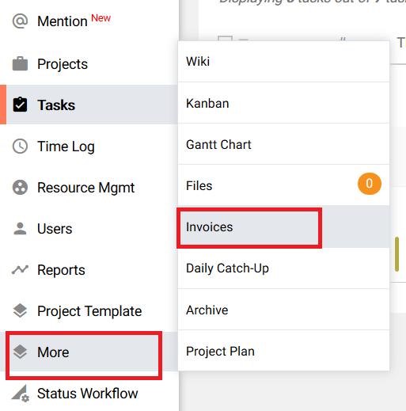Click the orange Files count badge
The height and width of the screenshot is (411, 406).
point(370,184)
